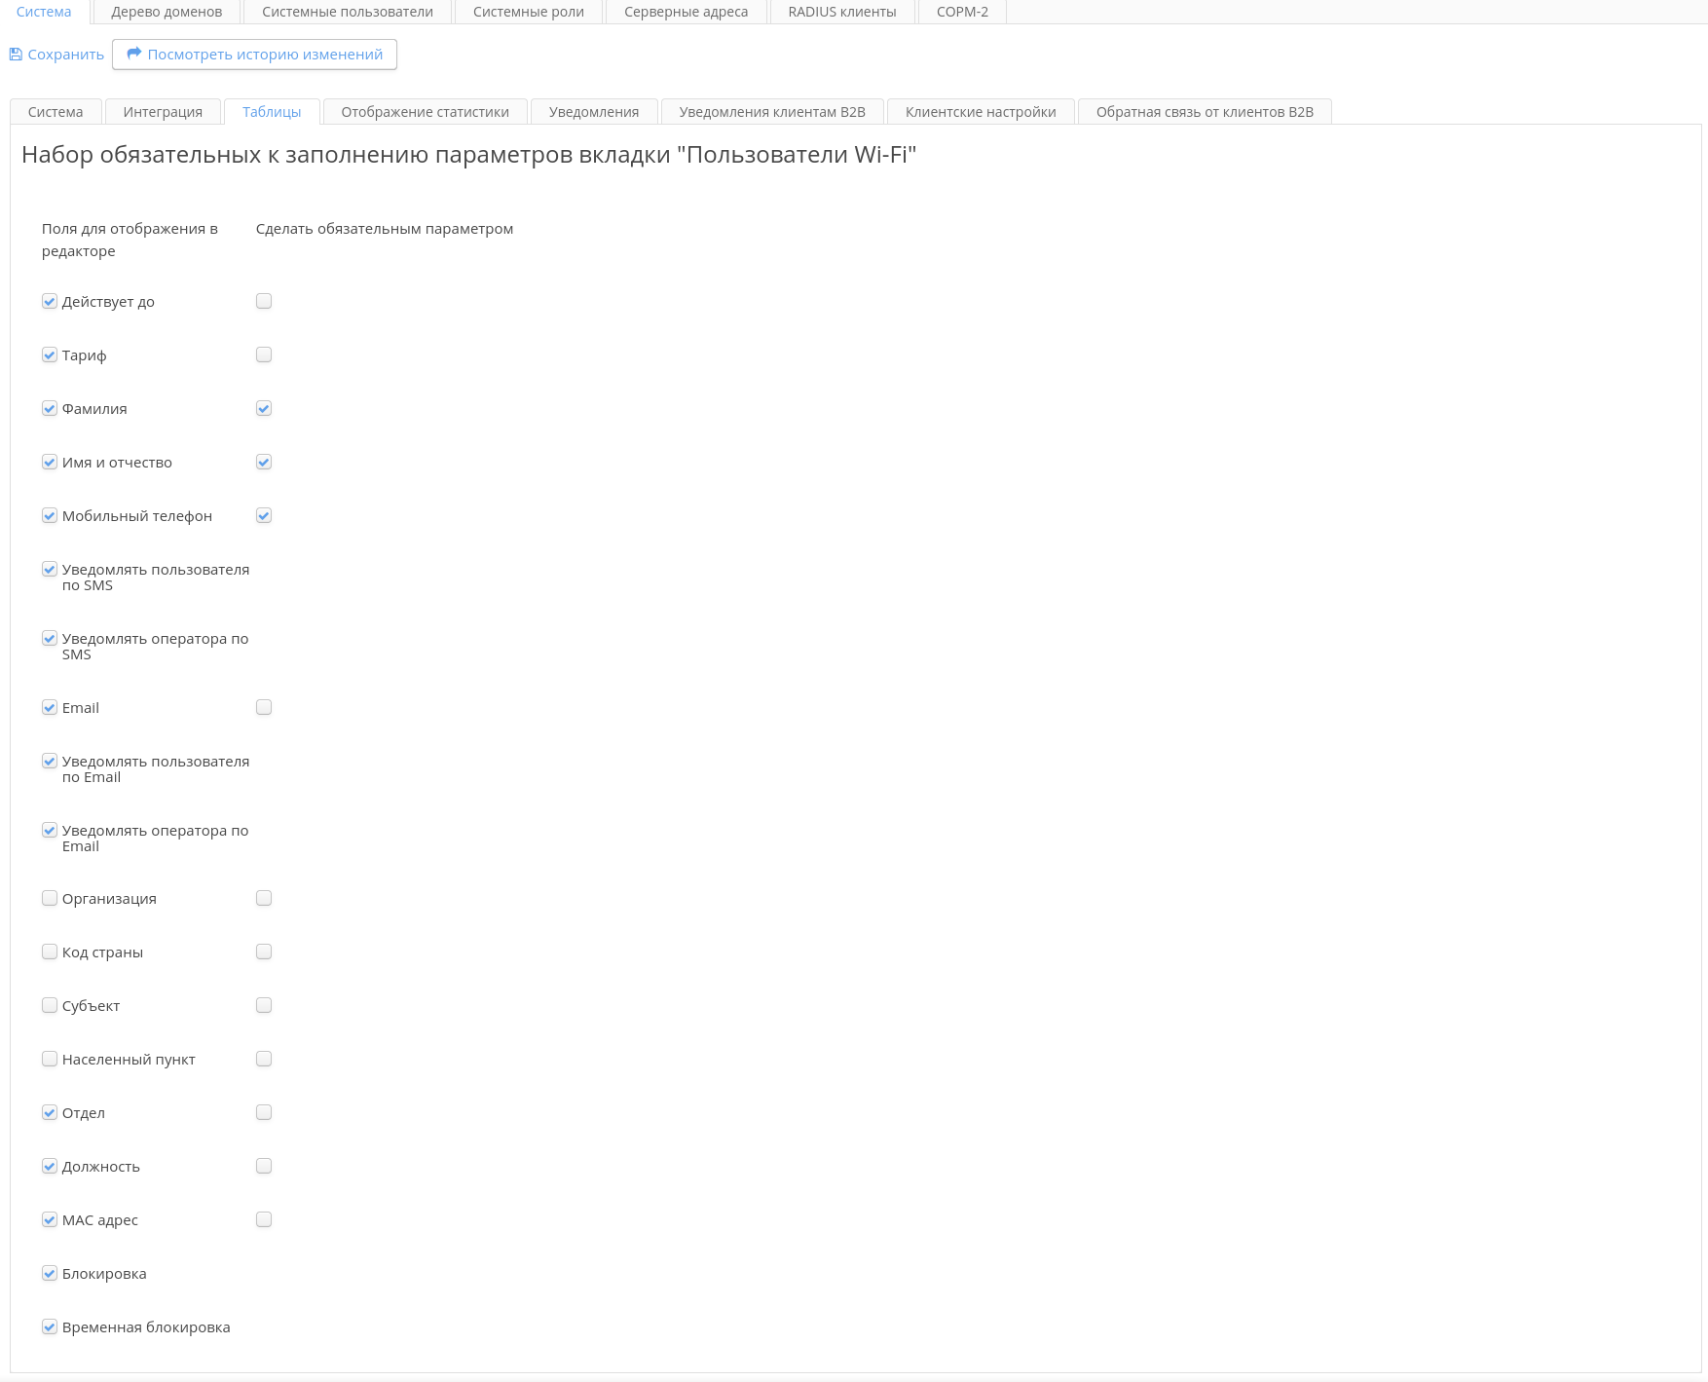Uncheck the Блокировка display checkbox
The width and height of the screenshot is (1708, 1382).
50,1274
